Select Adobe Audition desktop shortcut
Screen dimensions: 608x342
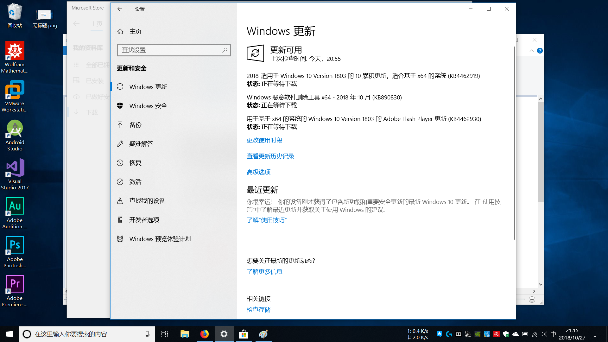pos(15,213)
